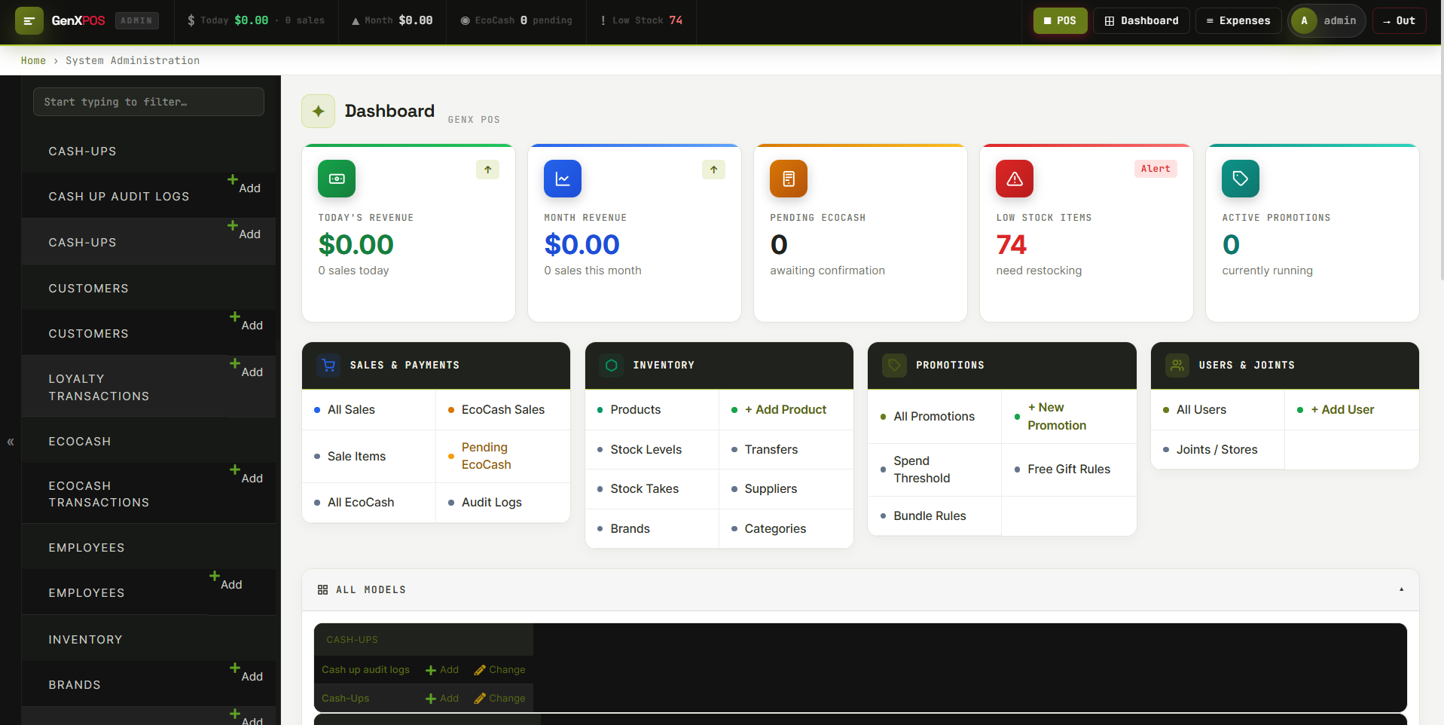Click All Models grid icon
Viewport: 1444px width, 725px height.
click(322, 590)
